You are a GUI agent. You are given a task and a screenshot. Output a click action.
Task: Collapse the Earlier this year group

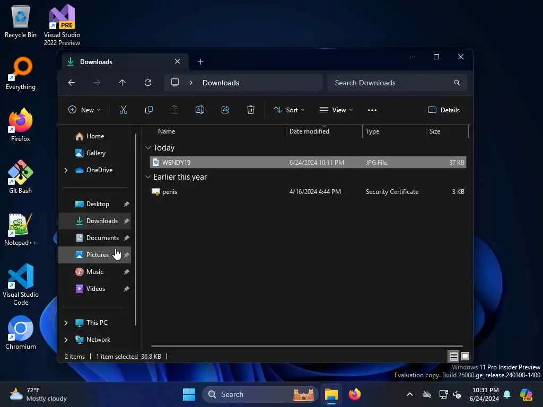[x=148, y=177]
